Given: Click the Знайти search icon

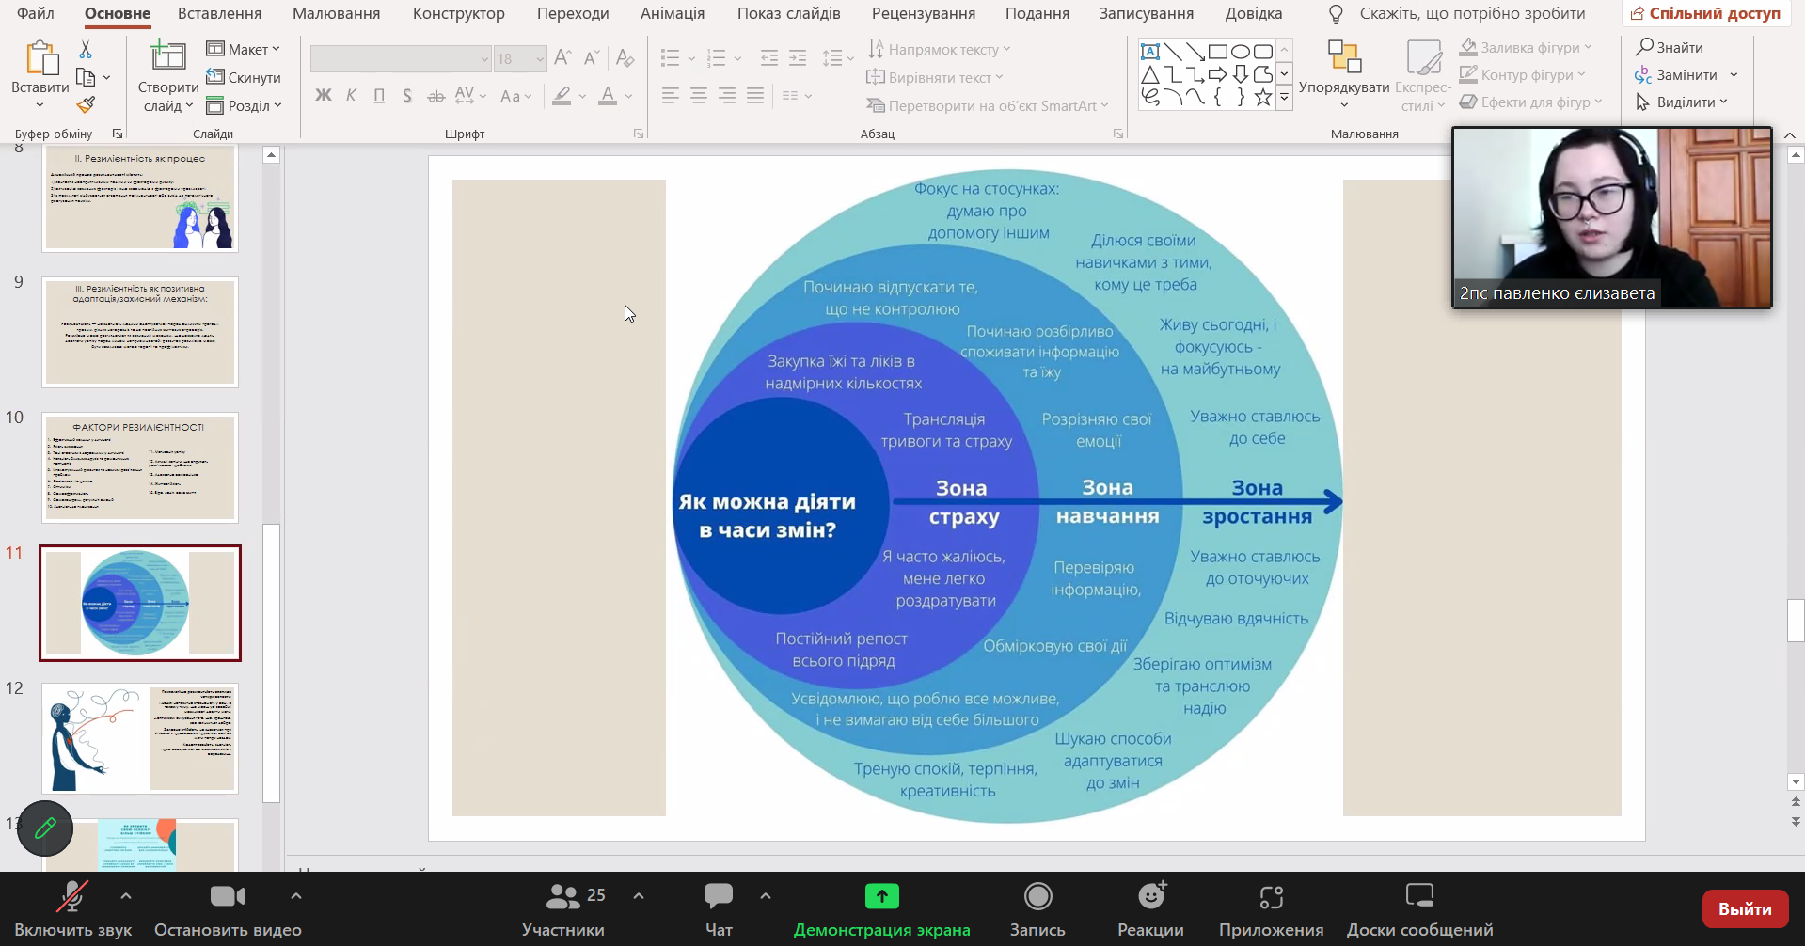Looking at the screenshot, I should coord(1645,47).
